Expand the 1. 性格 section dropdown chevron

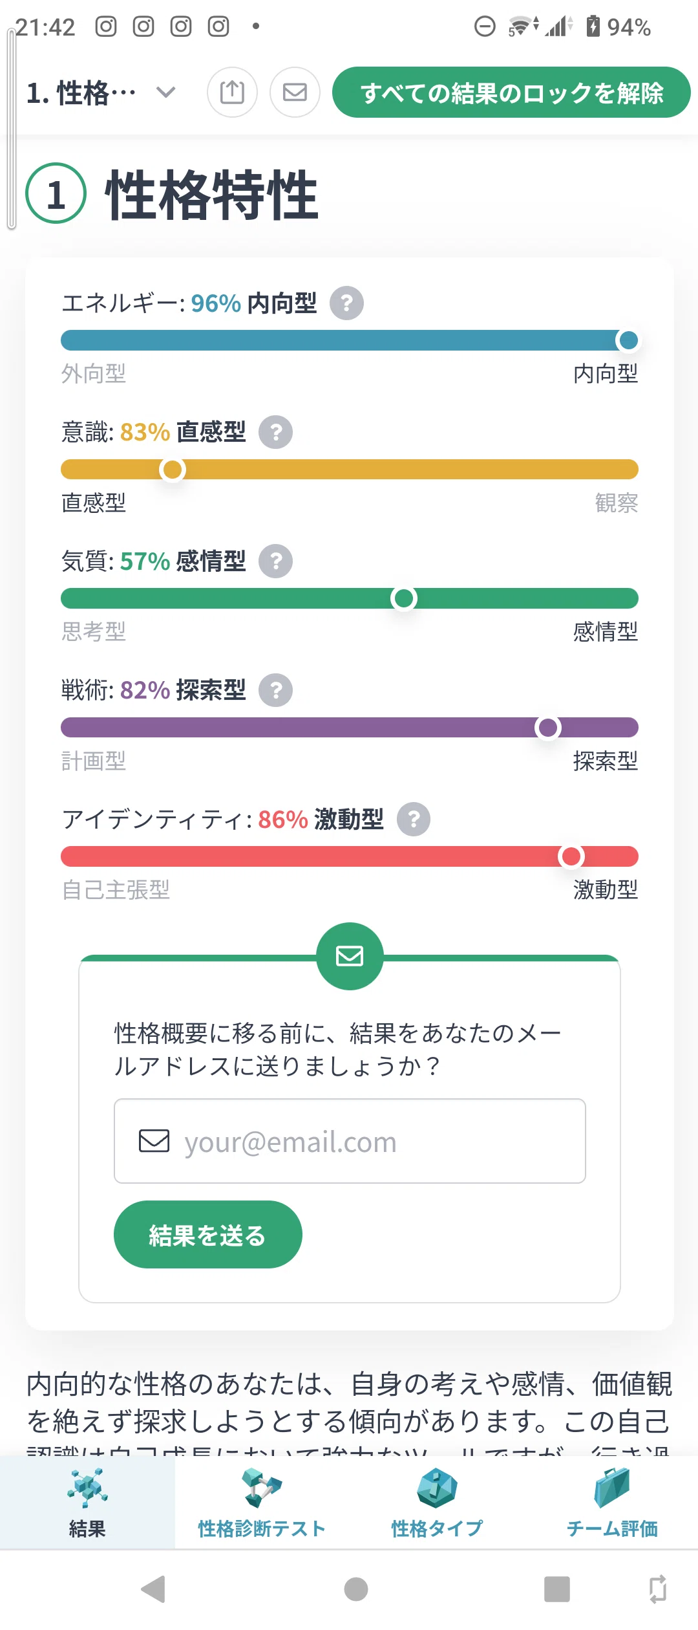coord(166,92)
